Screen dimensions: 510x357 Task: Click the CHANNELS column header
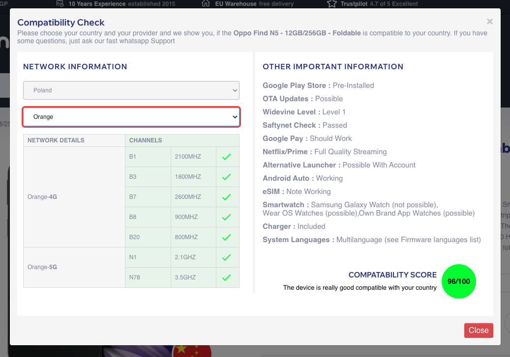pos(146,140)
